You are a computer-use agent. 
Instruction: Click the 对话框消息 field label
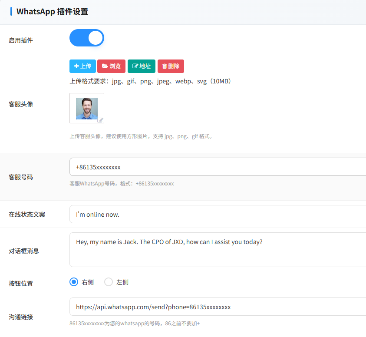pyautogui.click(x=24, y=251)
